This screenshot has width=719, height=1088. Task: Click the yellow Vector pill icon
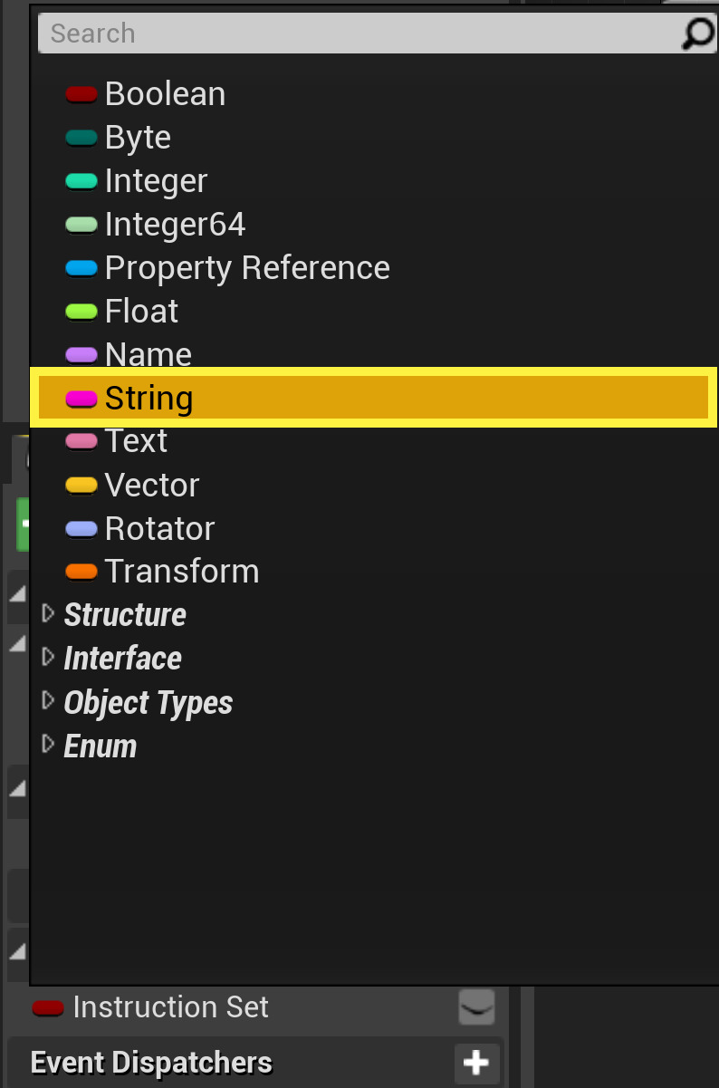pyautogui.click(x=81, y=485)
